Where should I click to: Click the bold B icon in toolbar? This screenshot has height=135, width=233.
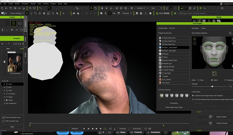141,14
